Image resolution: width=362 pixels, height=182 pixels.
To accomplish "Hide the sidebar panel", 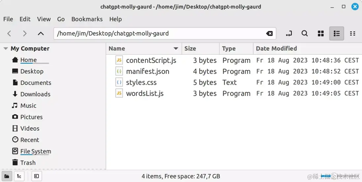I will [37, 176].
